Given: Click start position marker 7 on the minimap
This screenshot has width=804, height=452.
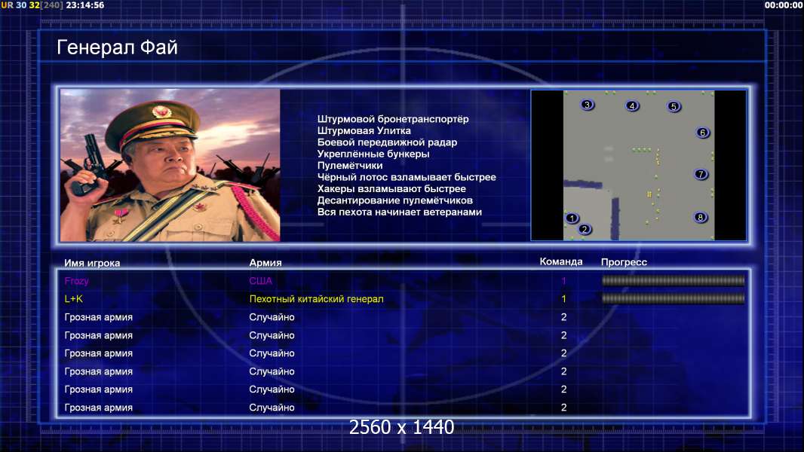Looking at the screenshot, I should coord(701,175).
